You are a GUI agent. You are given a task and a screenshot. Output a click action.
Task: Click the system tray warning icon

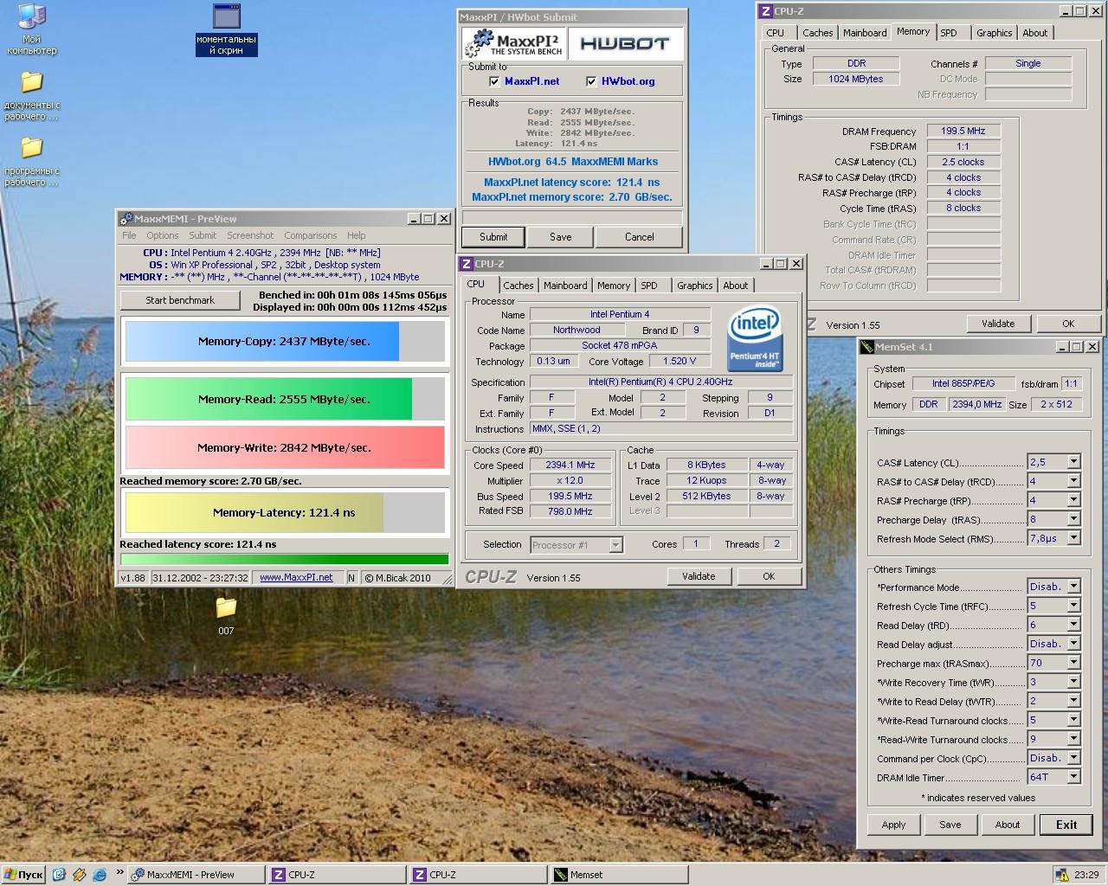(x=1061, y=875)
